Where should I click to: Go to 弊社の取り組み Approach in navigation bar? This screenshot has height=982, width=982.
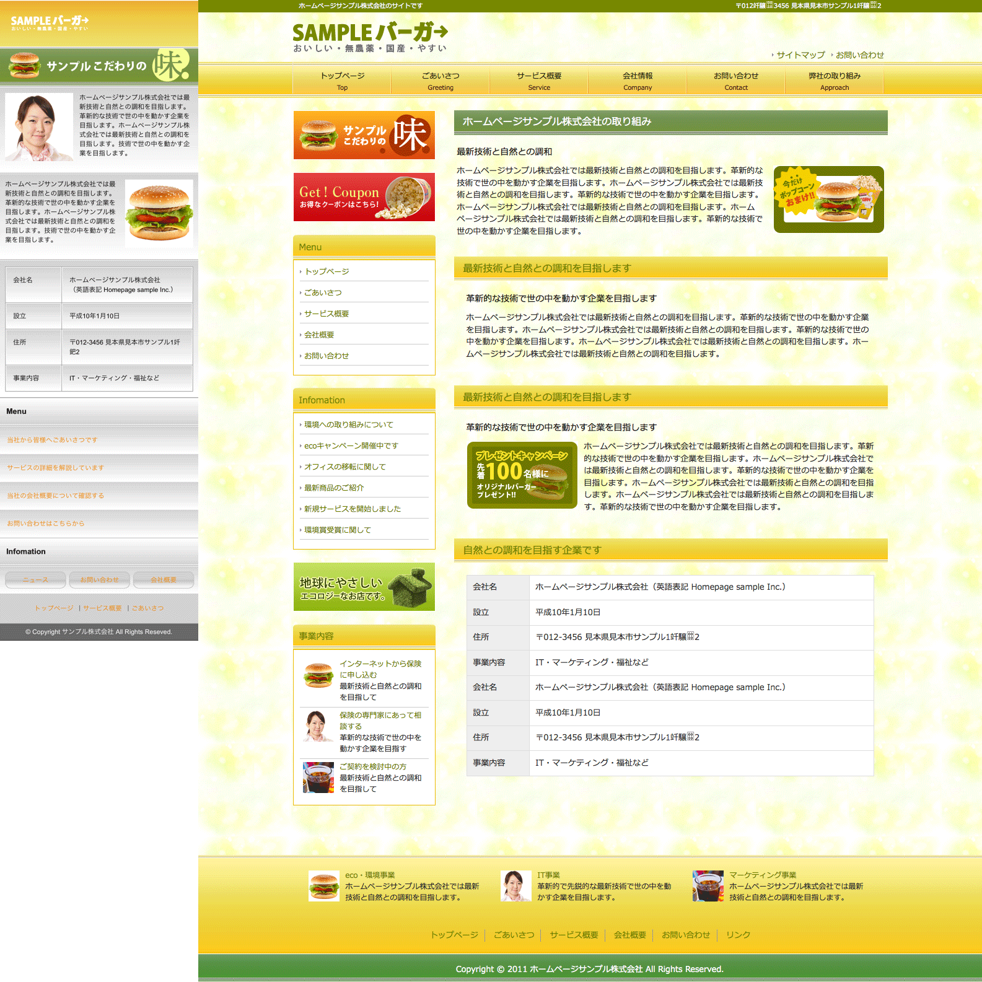[834, 81]
